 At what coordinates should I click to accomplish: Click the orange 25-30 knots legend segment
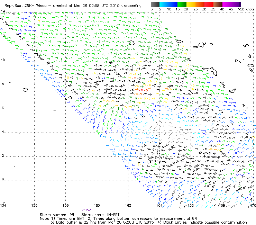(200, 4)
